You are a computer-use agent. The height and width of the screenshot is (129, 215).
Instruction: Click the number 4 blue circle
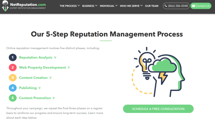point(13,88)
